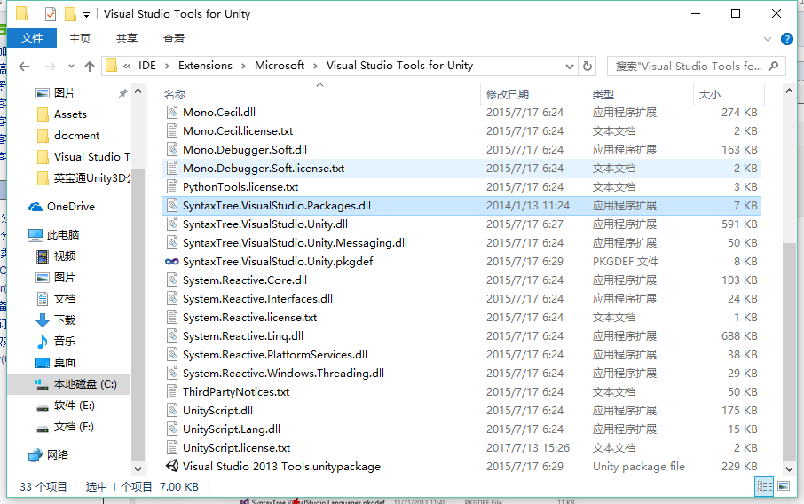Navigate to Extensions in the address bar
The width and height of the screenshot is (804, 504).
(205, 66)
